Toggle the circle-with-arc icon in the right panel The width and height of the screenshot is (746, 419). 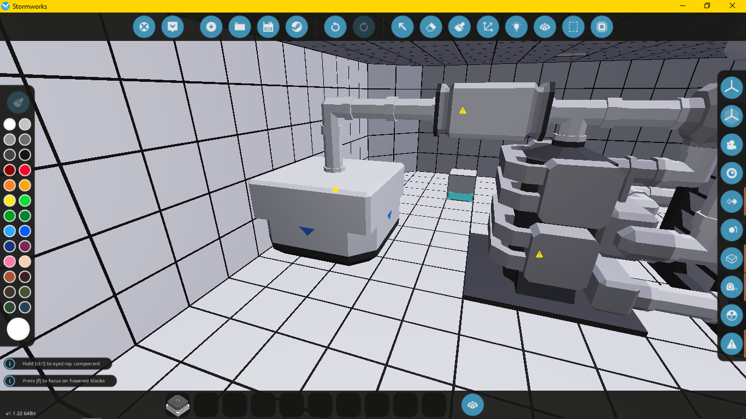click(731, 230)
